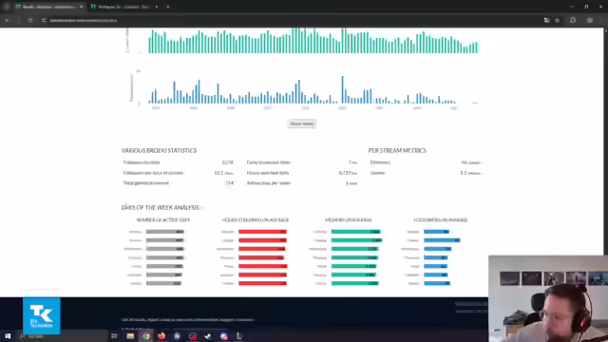Open the Windows Start menu
Viewport: 608px width, 342px height.
pos(8,336)
